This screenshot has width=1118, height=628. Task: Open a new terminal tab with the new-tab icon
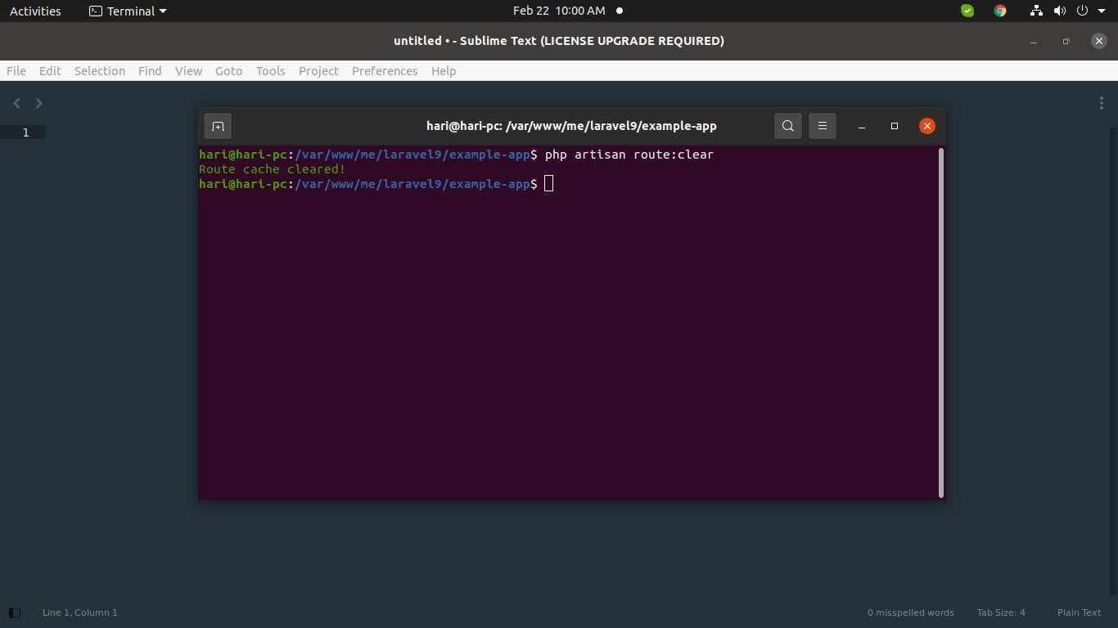(x=218, y=126)
